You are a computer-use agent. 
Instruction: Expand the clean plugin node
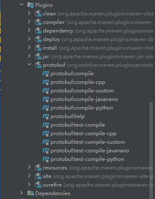pos(29,13)
